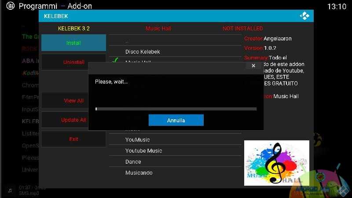The height and width of the screenshot is (198, 352).
Task: Click the SMS.mp3 now-playing label
Action: point(29,193)
